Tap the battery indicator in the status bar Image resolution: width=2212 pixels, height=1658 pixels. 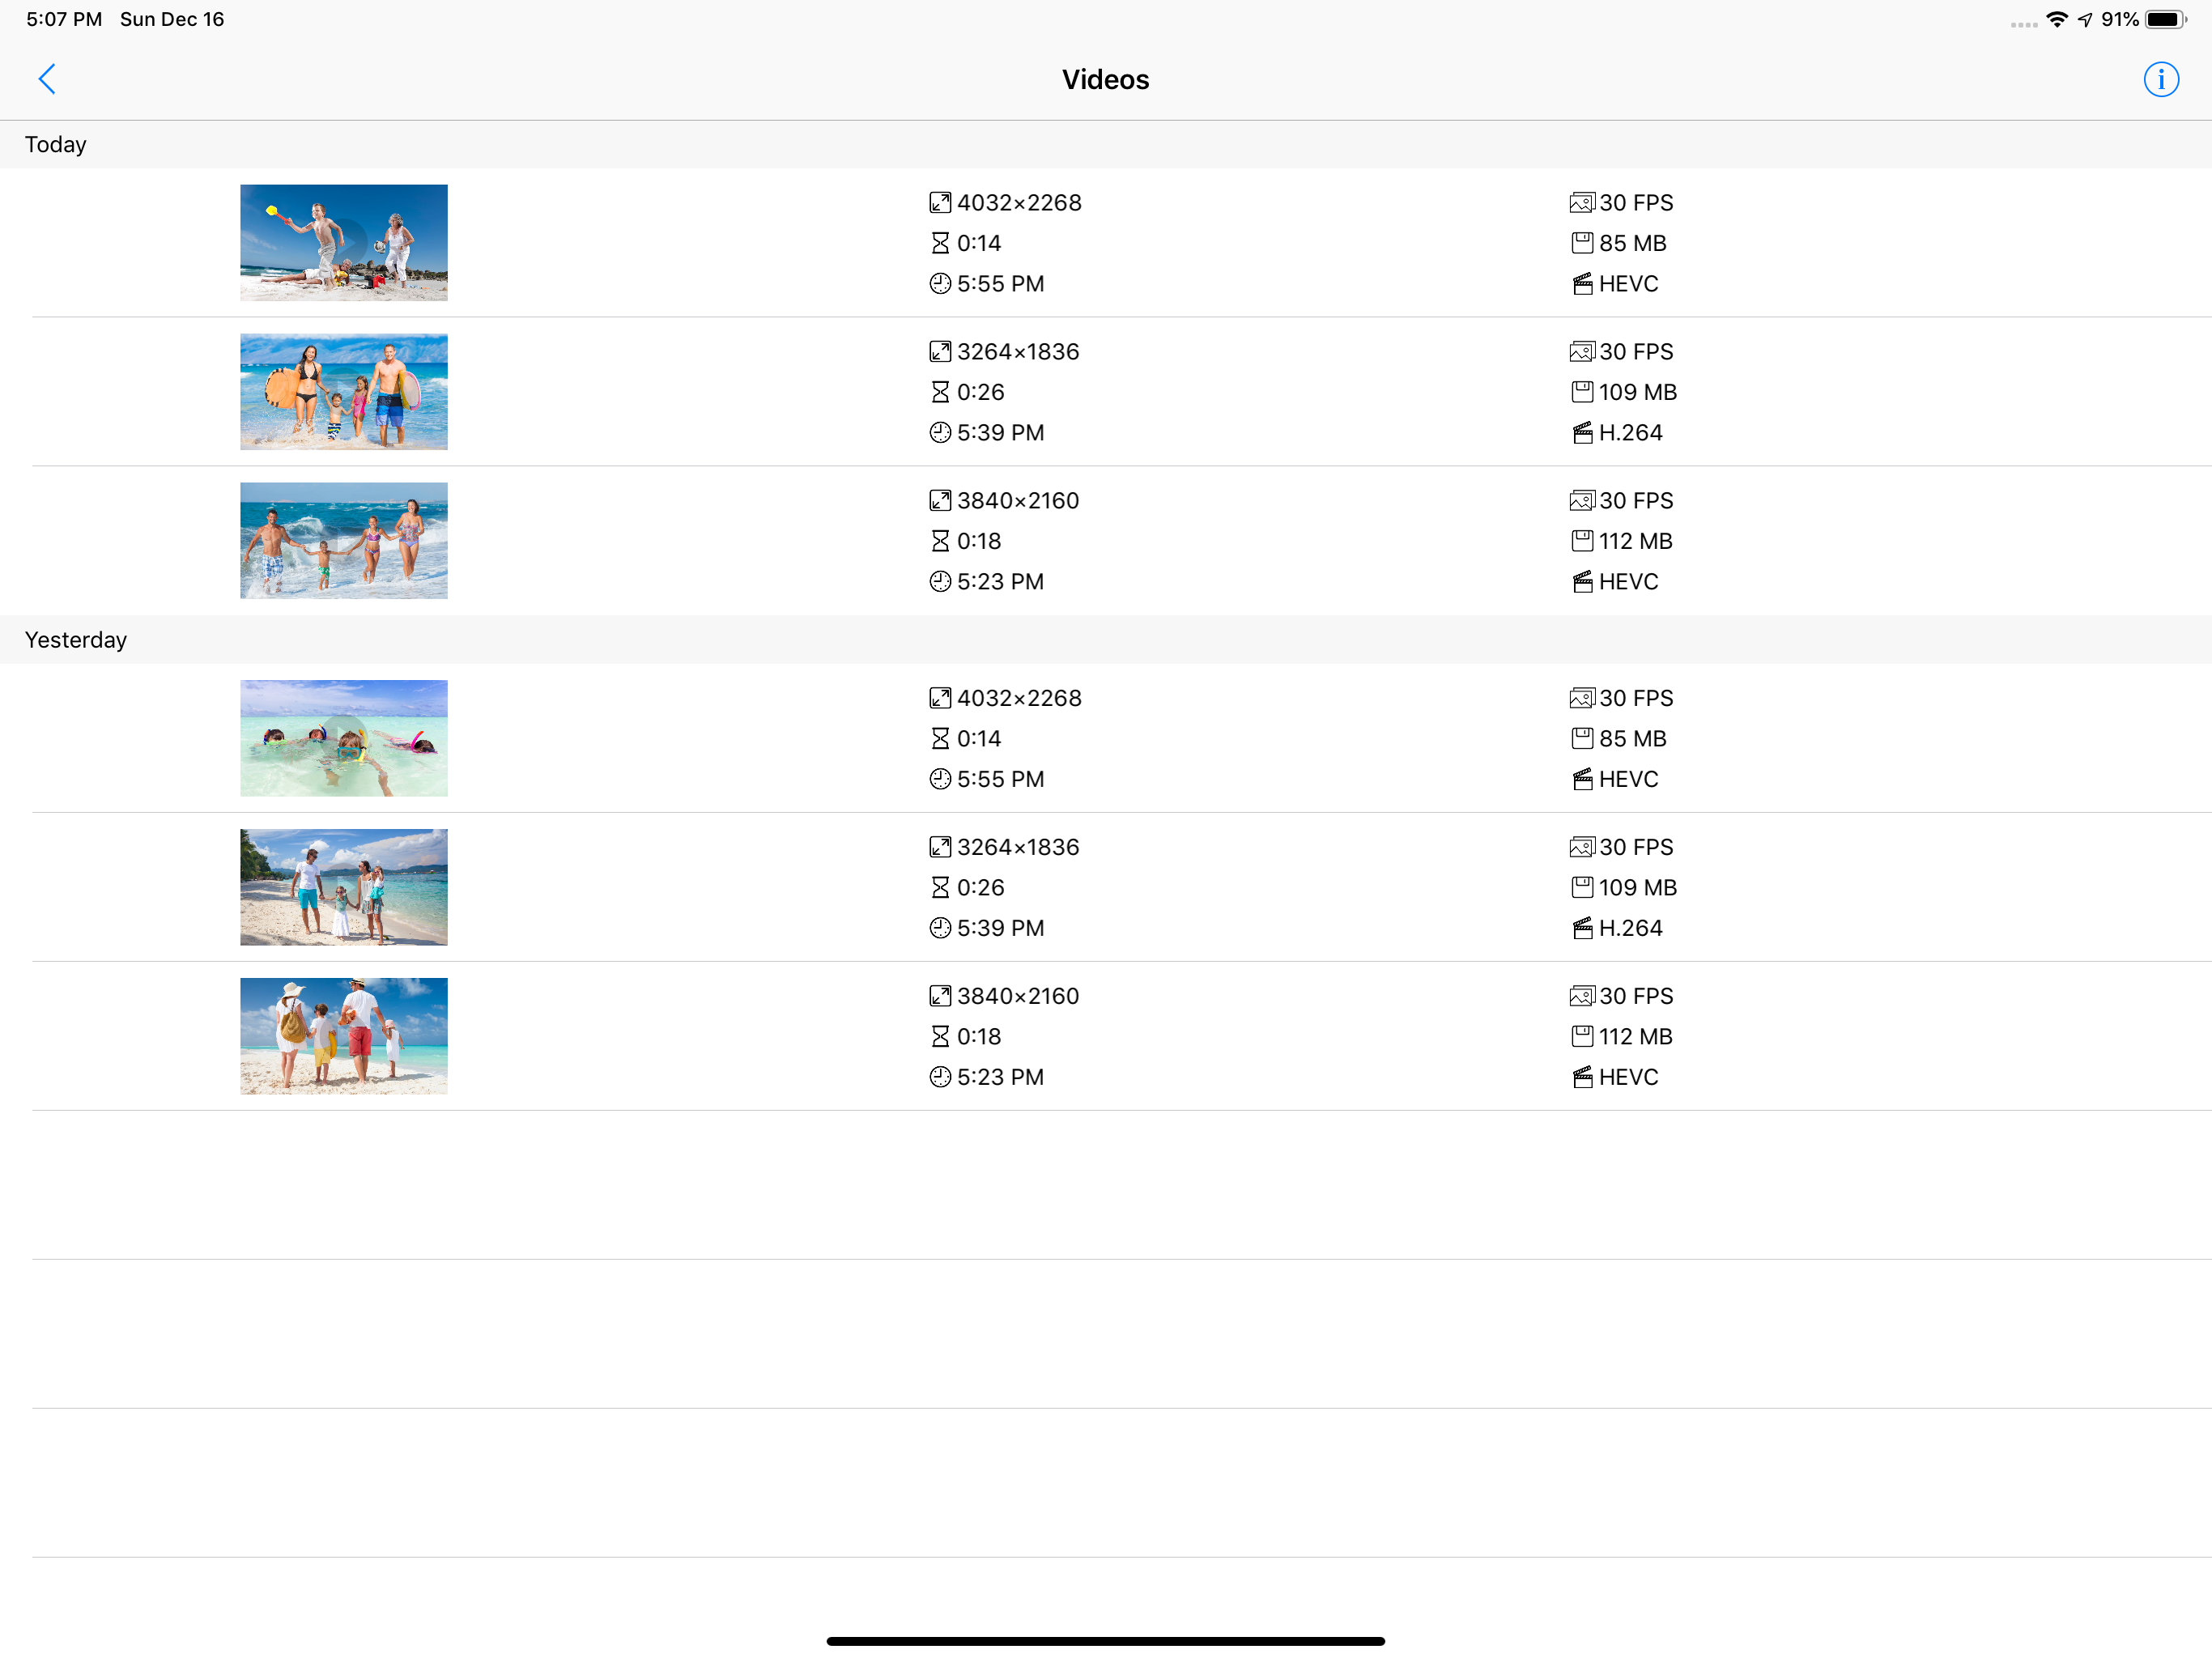click(2165, 19)
